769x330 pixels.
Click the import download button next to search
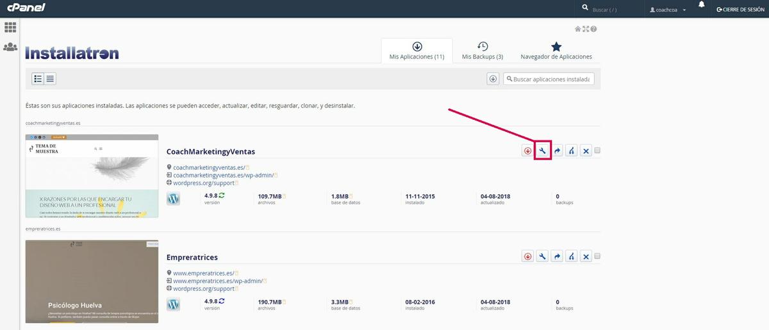click(493, 79)
